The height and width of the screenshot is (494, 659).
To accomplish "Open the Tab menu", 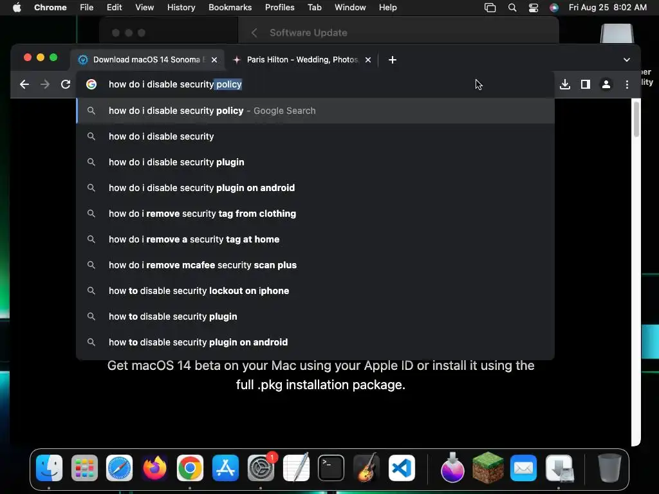I will [x=314, y=8].
